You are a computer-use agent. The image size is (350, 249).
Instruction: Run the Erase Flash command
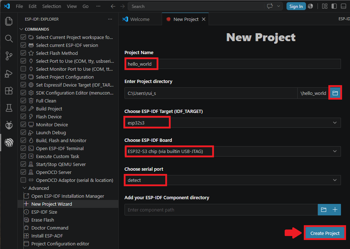43,220
